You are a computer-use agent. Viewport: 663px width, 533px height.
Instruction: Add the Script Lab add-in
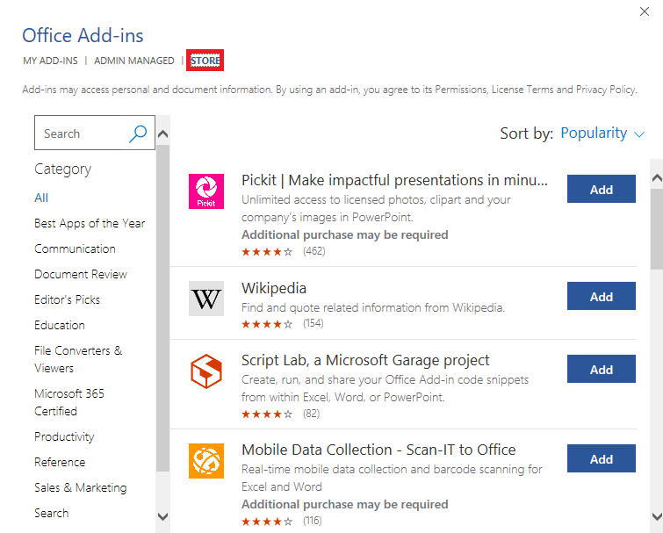click(602, 369)
